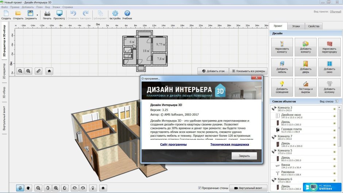Click the Повторить redo arrow
343x193 pixels.
click(85, 13)
